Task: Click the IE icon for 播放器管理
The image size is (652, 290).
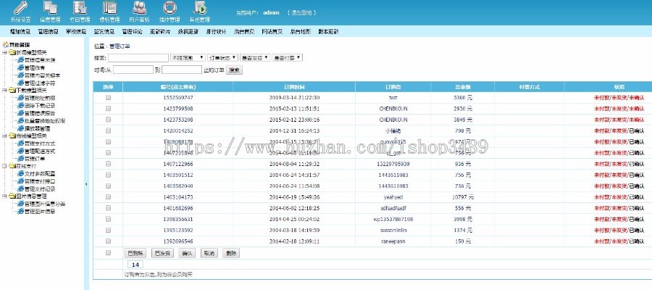Action: click(x=20, y=128)
